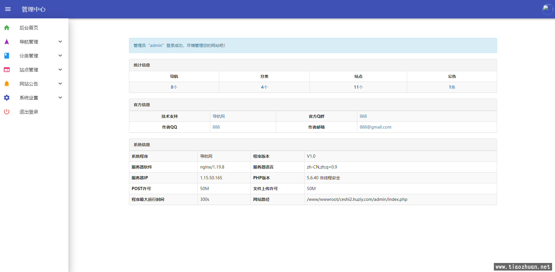Open the 1条 announcement count link
The height and width of the screenshot is (272, 555).
(452, 87)
